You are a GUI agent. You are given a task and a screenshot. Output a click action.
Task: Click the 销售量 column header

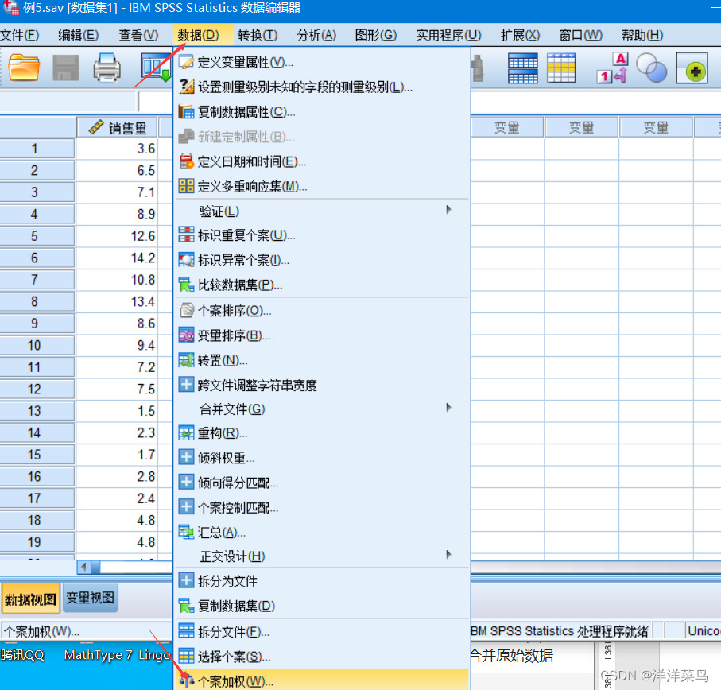pyautogui.click(x=118, y=128)
